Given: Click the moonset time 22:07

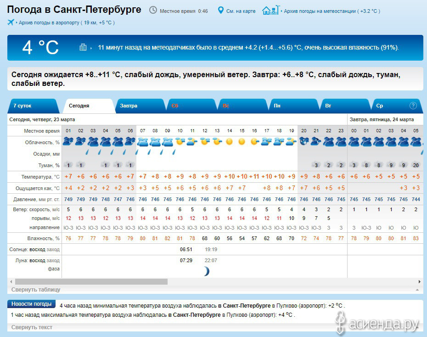Looking at the screenshot, I should (x=211, y=260).
